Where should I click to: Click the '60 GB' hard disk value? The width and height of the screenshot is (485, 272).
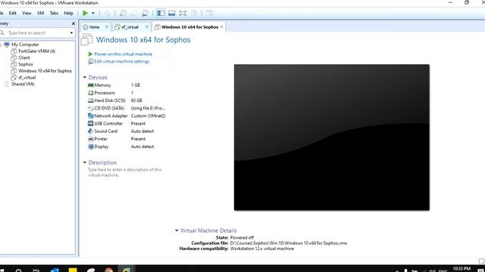(136, 100)
